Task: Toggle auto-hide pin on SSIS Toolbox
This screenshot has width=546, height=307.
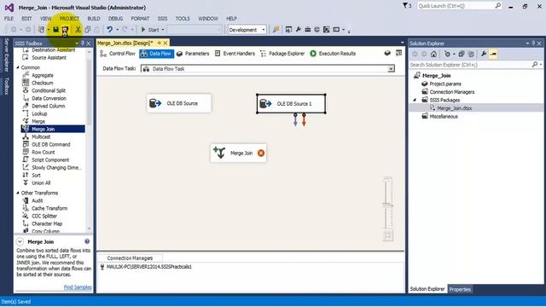Action: coord(83,43)
